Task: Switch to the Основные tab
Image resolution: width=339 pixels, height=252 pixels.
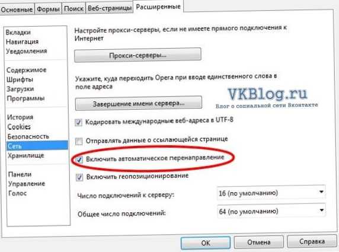Action: 17,9
